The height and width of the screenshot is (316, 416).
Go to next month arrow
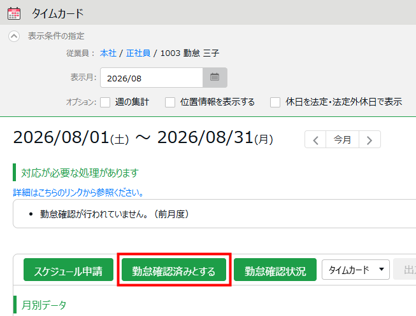(369, 140)
